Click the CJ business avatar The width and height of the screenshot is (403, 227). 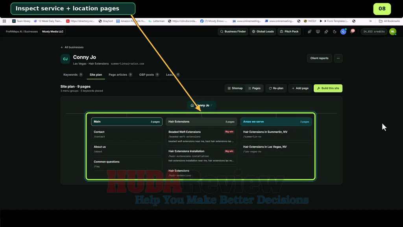point(65,59)
